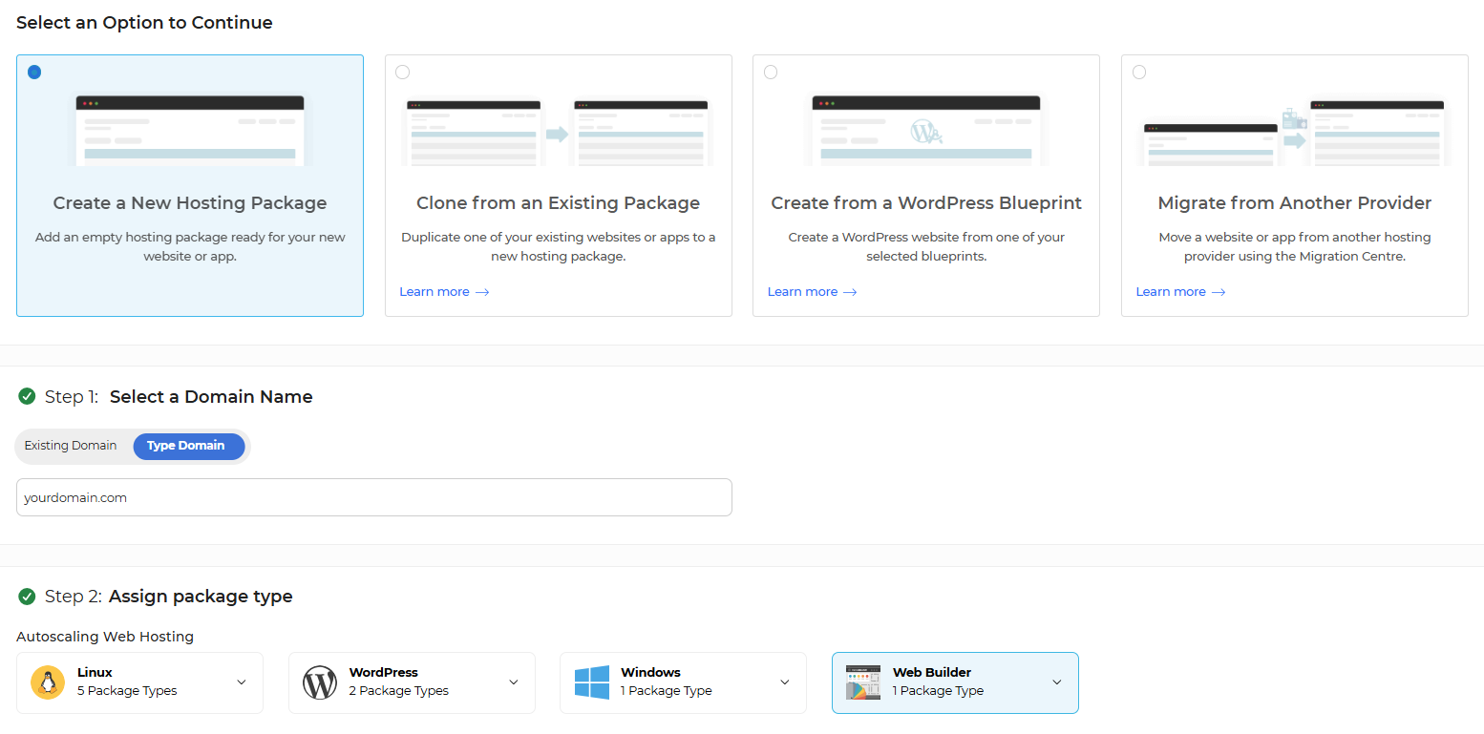Expand the WordPress package types chevron
Screen dimensions: 1484x734
514,682
